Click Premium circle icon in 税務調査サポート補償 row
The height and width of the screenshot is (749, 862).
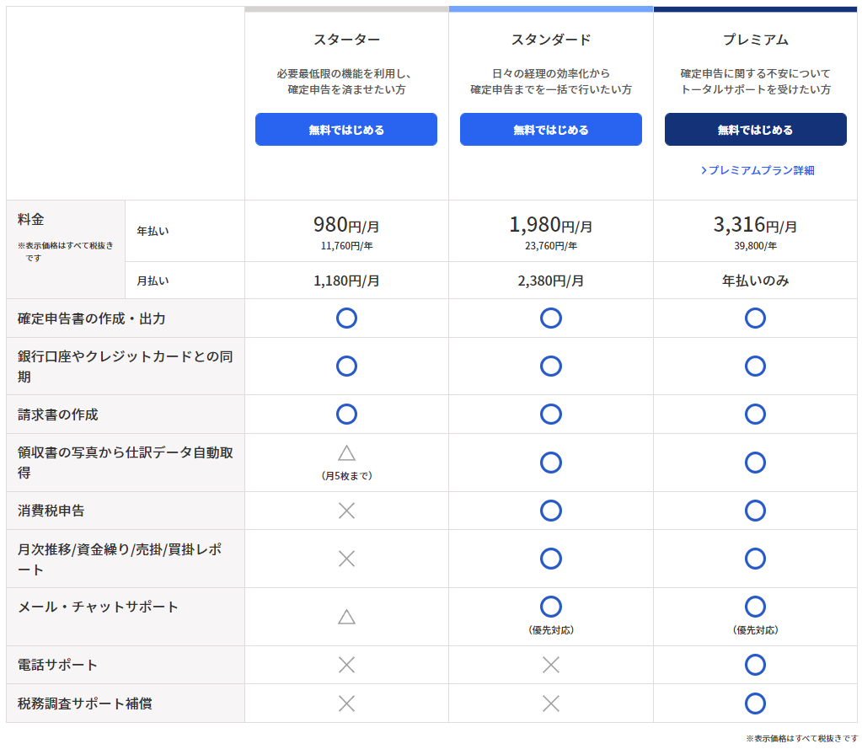click(x=755, y=704)
